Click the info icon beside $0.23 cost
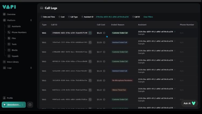The height and width of the screenshot is (114, 202). click(x=104, y=33)
